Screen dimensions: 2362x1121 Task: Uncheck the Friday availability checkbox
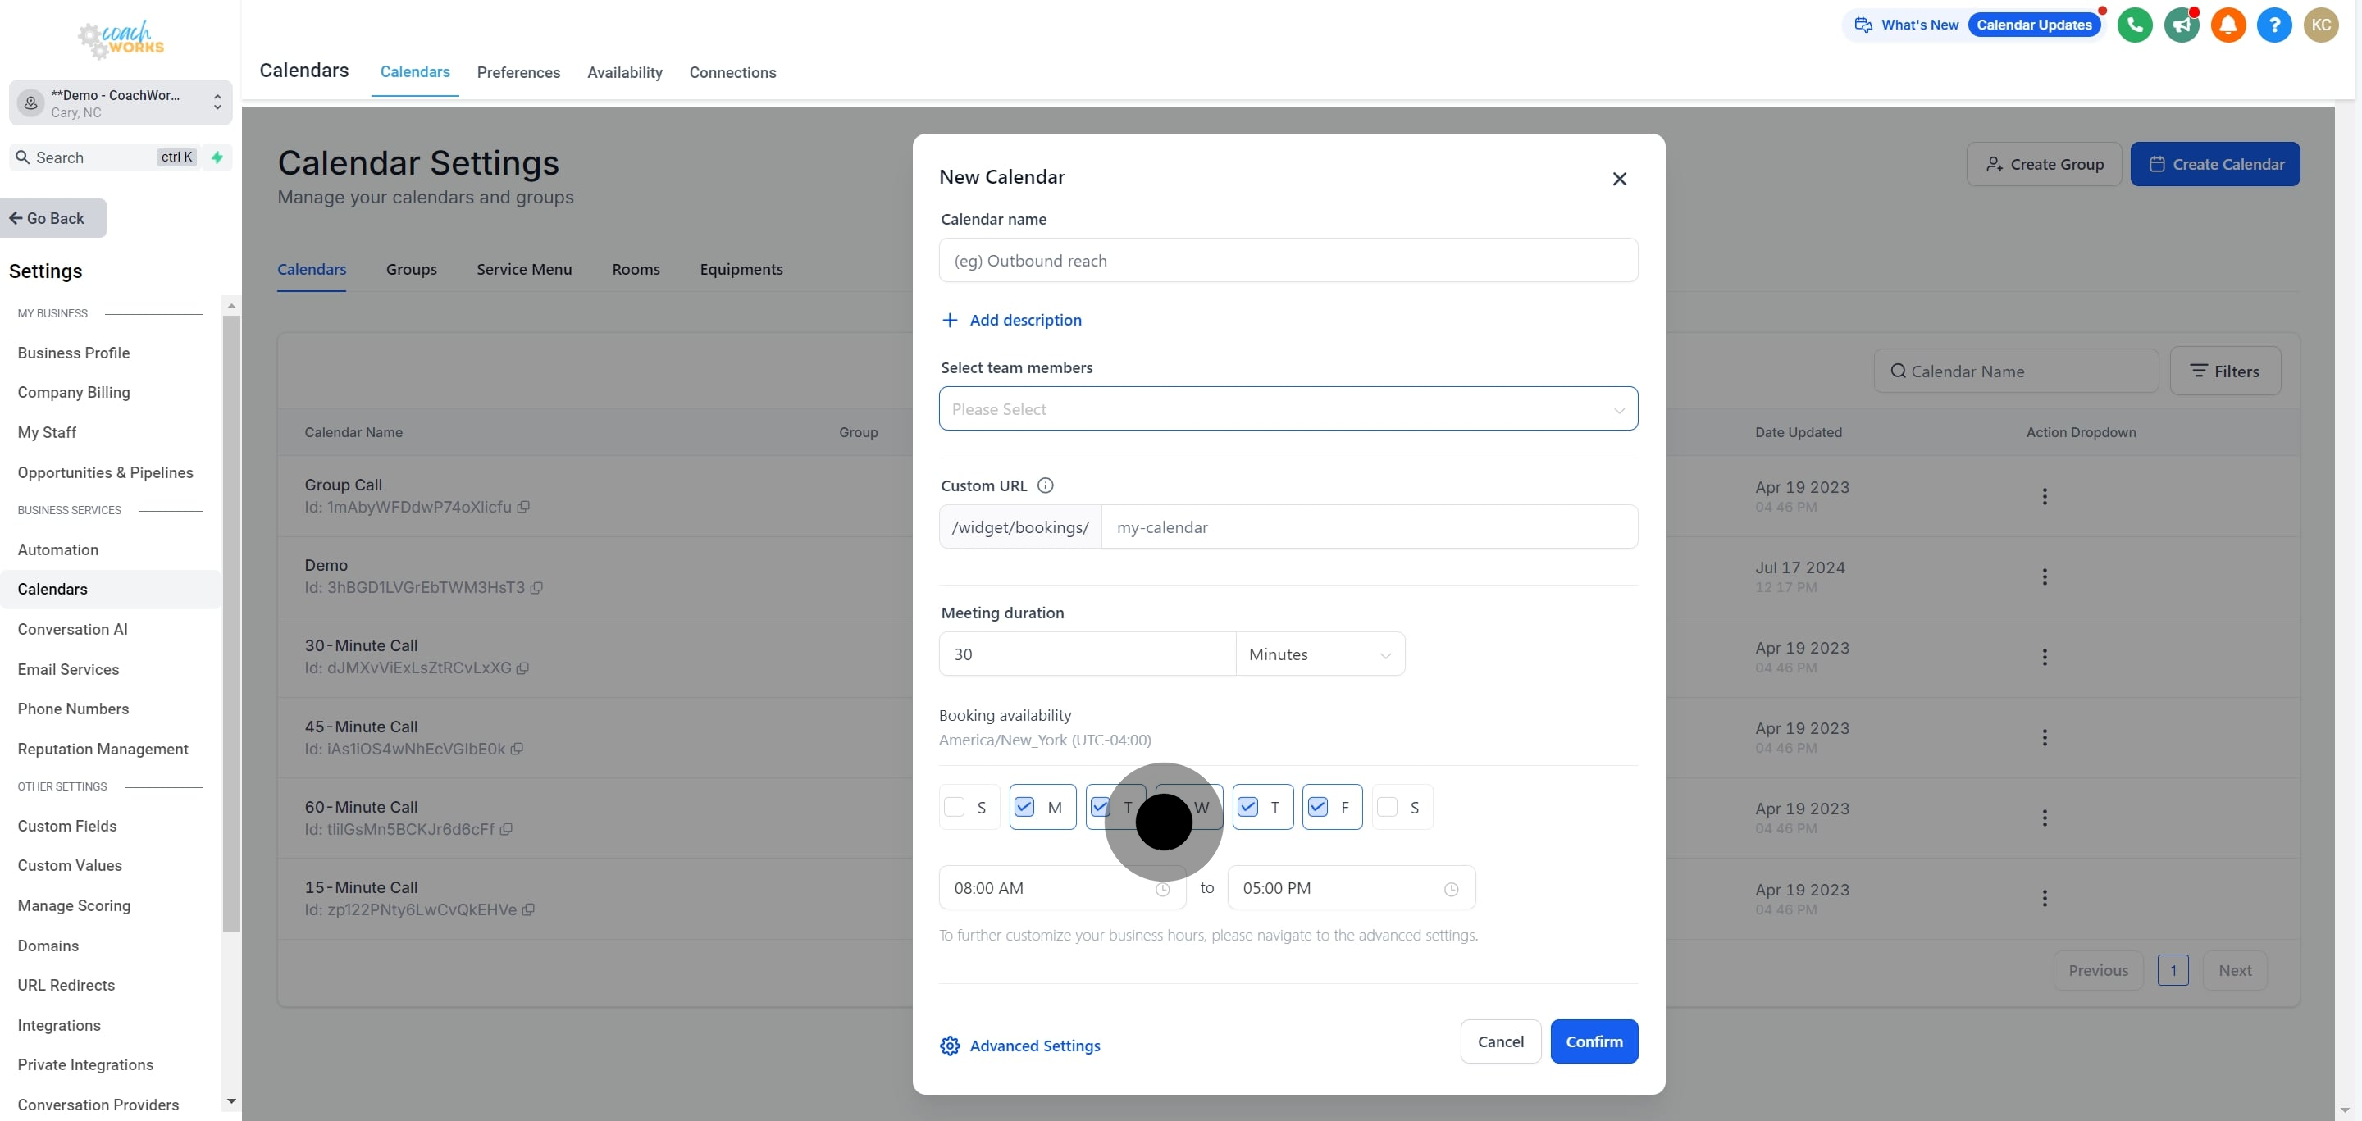[x=1318, y=807]
